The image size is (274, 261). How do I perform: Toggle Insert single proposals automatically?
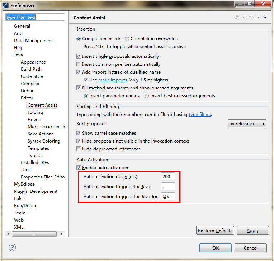(79, 56)
